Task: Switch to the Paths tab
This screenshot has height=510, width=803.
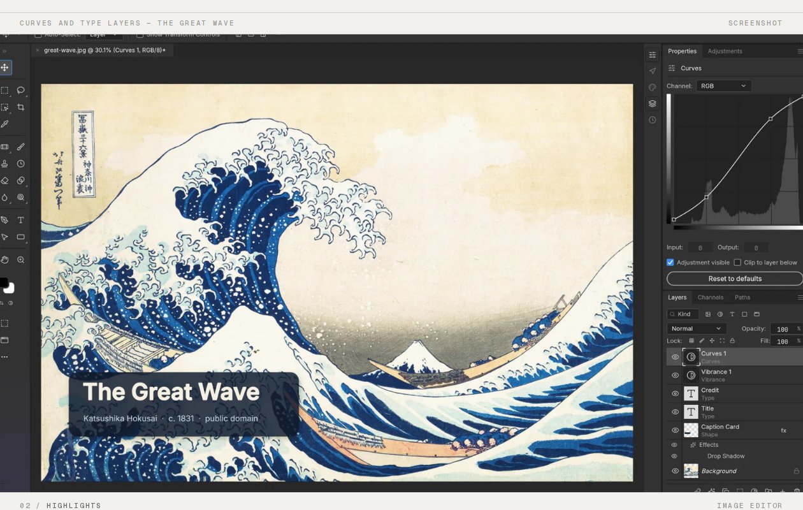Action: (742, 297)
